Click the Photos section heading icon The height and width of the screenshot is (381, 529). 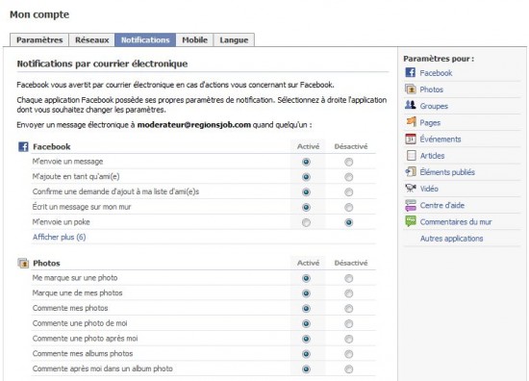point(23,263)
